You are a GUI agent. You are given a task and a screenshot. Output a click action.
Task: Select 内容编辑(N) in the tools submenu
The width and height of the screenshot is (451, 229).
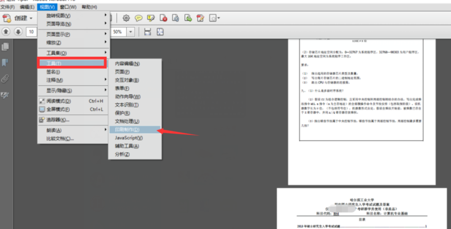coord(135,64)
